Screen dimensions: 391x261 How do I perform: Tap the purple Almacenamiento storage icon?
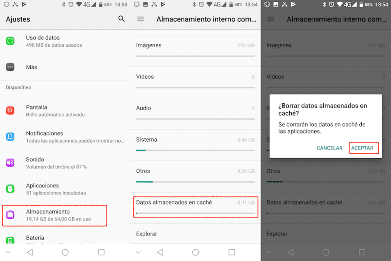[x=10, y=215]
